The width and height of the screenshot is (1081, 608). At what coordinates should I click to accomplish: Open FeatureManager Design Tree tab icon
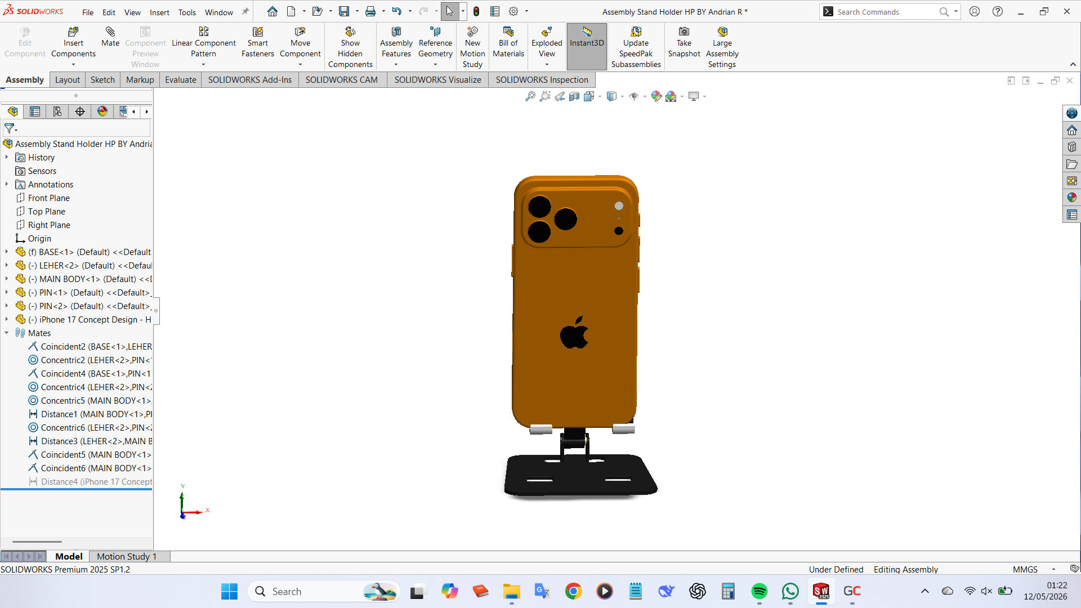click(13, 111)
